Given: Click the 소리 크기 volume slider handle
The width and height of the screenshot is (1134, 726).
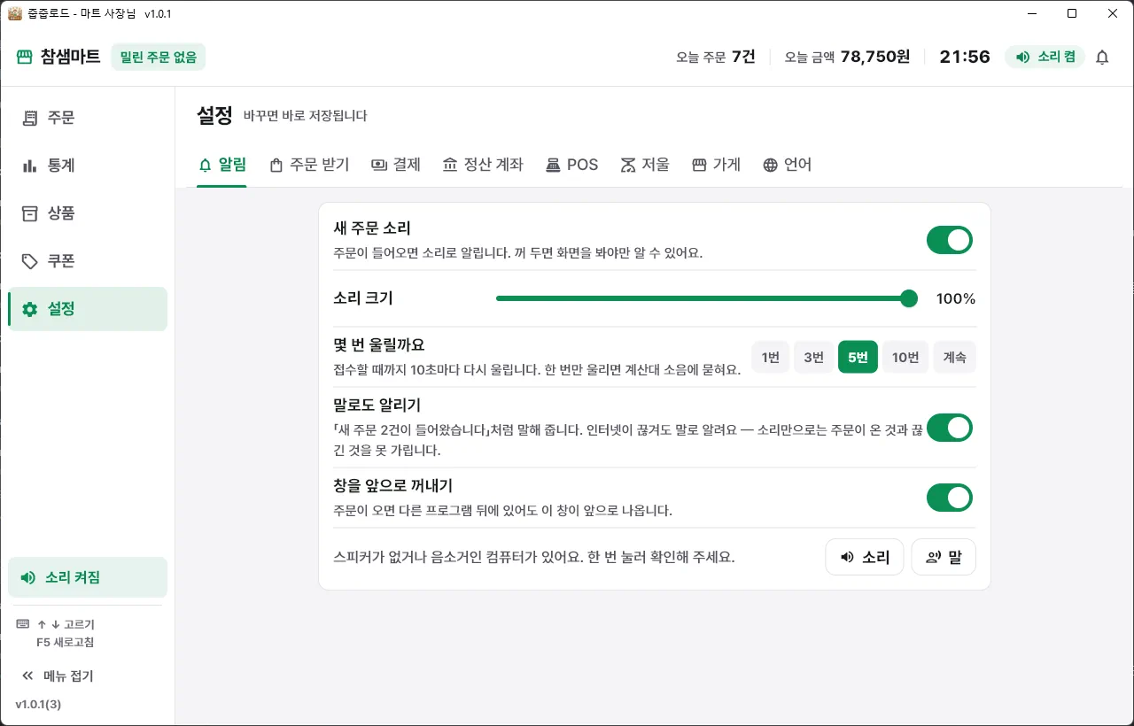Looking at the screenshot, I should pos(908,298).
